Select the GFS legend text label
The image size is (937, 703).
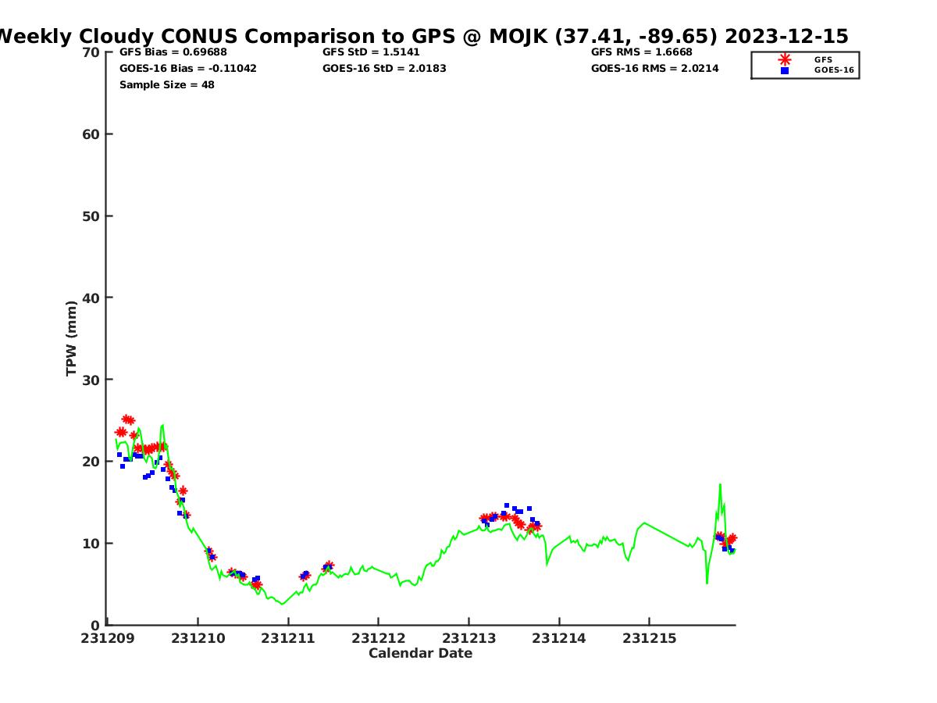tap(823, 59)
